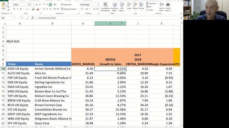Open the Merge & Center dropdown arrow
The width and height of the screenshot is (229, 128).
[x=78, y=9]
